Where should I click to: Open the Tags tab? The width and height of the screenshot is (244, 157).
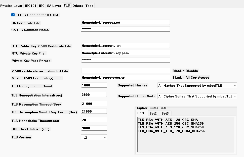coord(89,5)
